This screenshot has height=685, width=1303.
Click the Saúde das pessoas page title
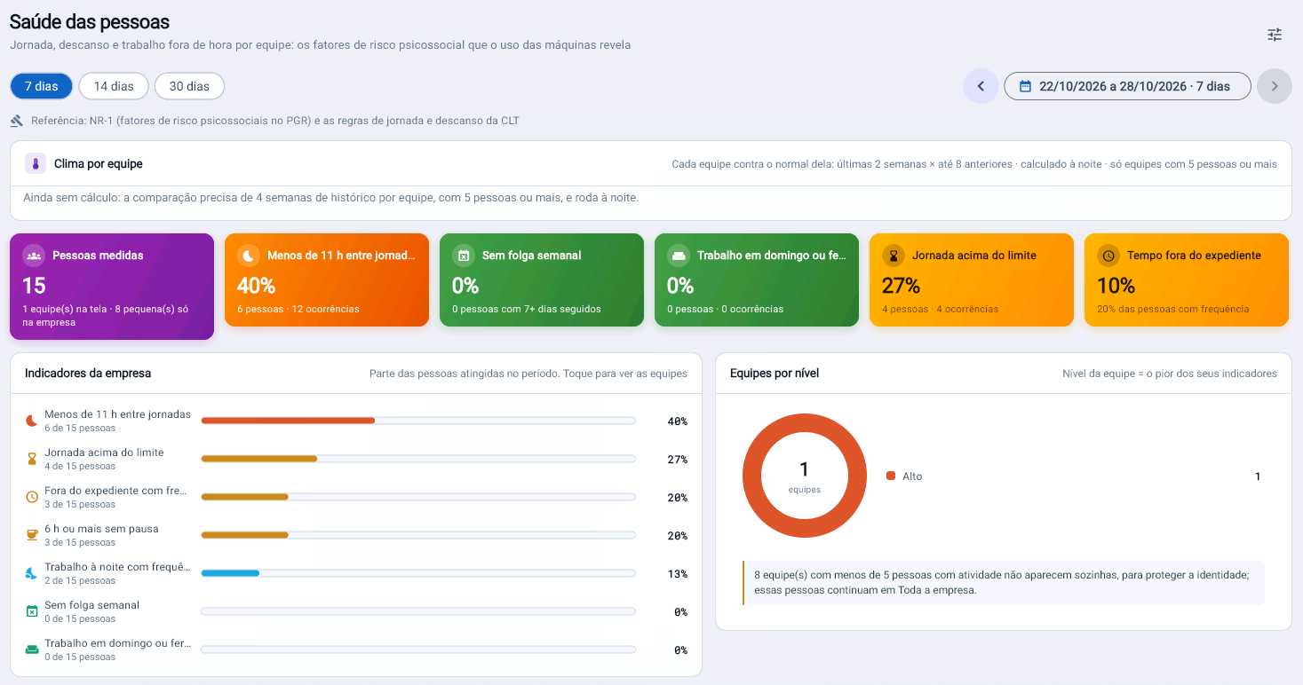tap(90, 22)
